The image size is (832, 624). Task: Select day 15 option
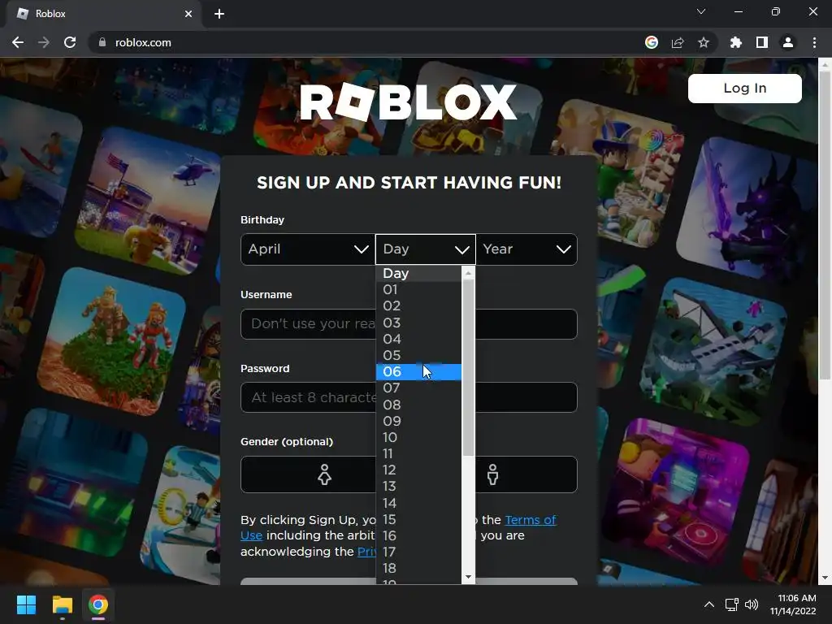tap(418, 519)
